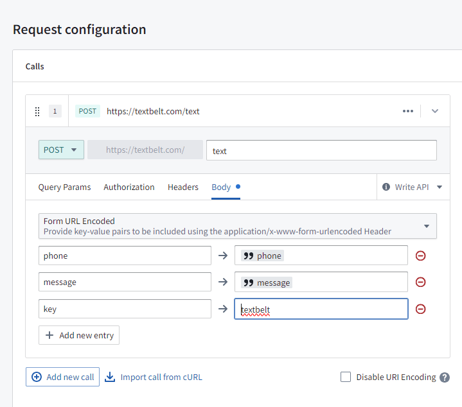Click Add new entry button
Image resolution: width=462 pixels, height=407 pixels.
pyautogui.click(x=79, y=335)
